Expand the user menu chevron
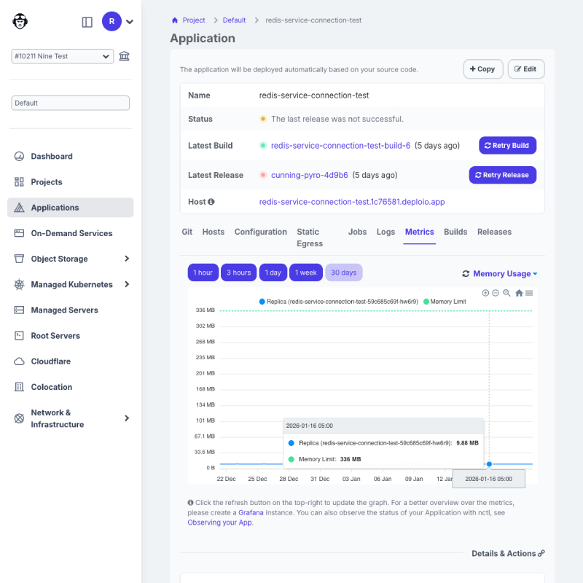 coord(130,22)
